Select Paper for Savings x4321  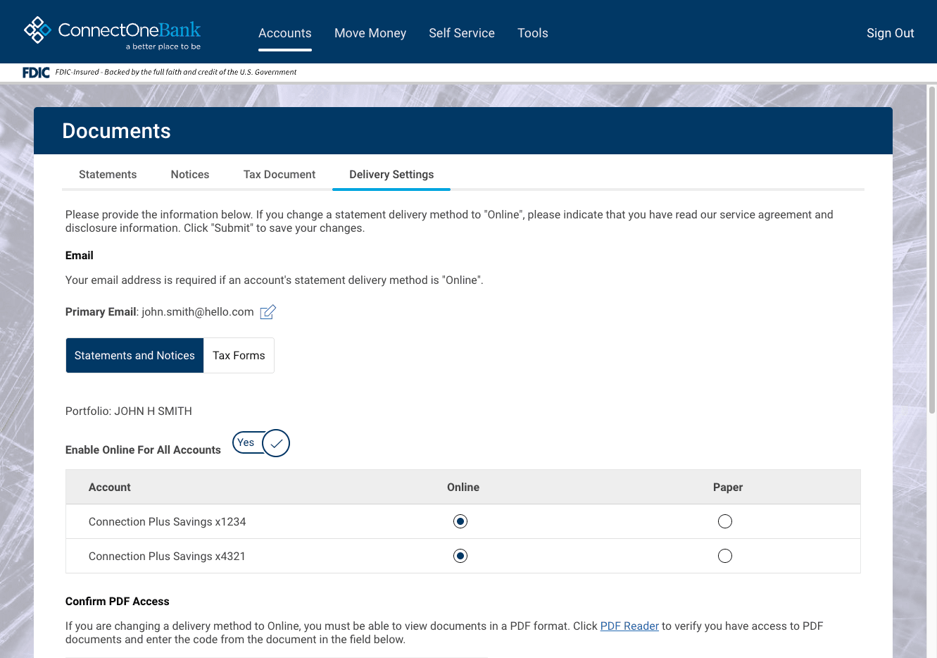(x=725, y=556)
